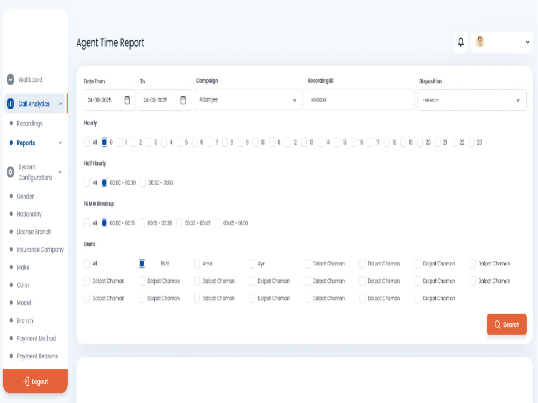
Task: Collapse System Configurations chevron
Action: pyautogui.click(x=60, y=172)
